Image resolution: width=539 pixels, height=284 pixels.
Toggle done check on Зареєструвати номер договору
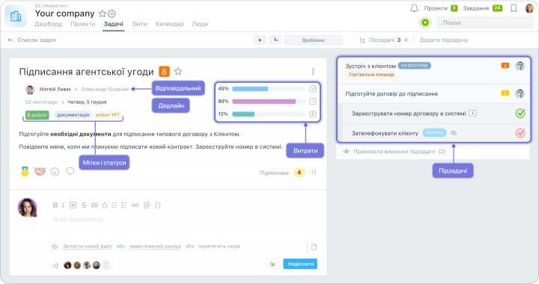[x=520, y=113]
